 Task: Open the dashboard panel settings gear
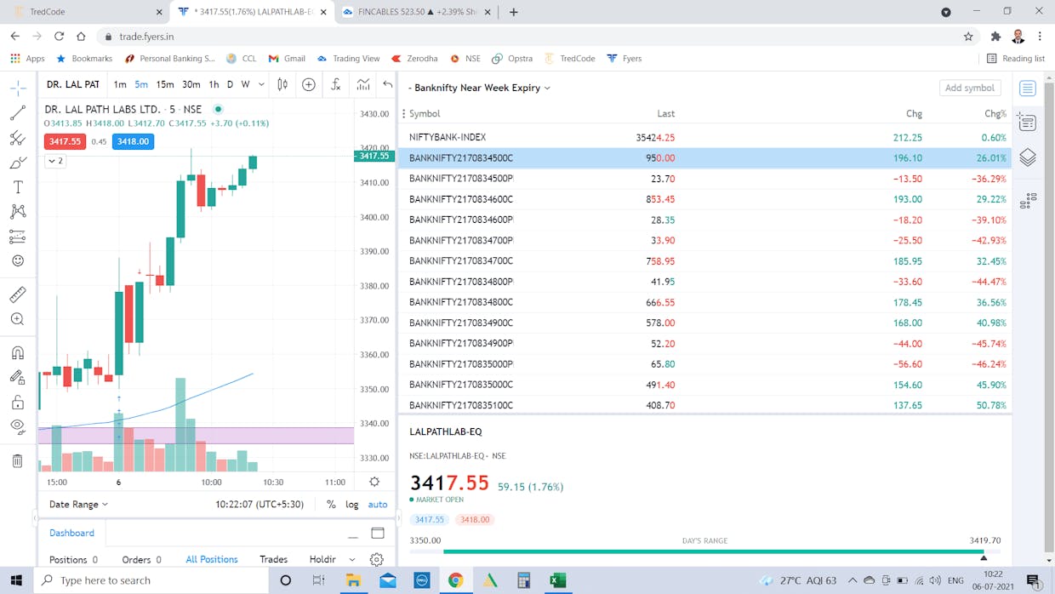377,559
